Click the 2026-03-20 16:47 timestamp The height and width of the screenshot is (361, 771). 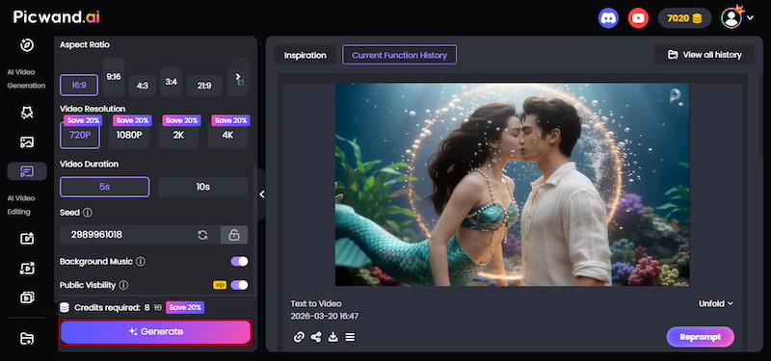click(x=324, y=316)
